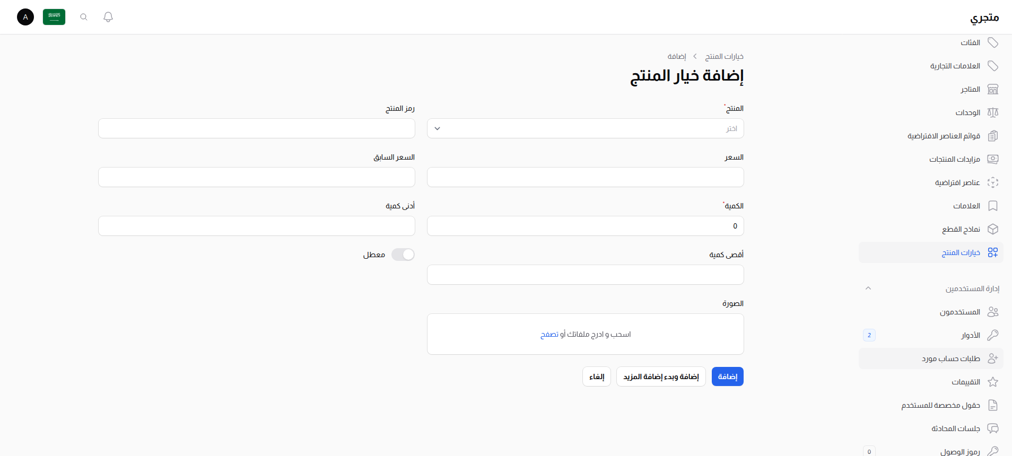Toggle the معطل switch

tap(403, 255)
